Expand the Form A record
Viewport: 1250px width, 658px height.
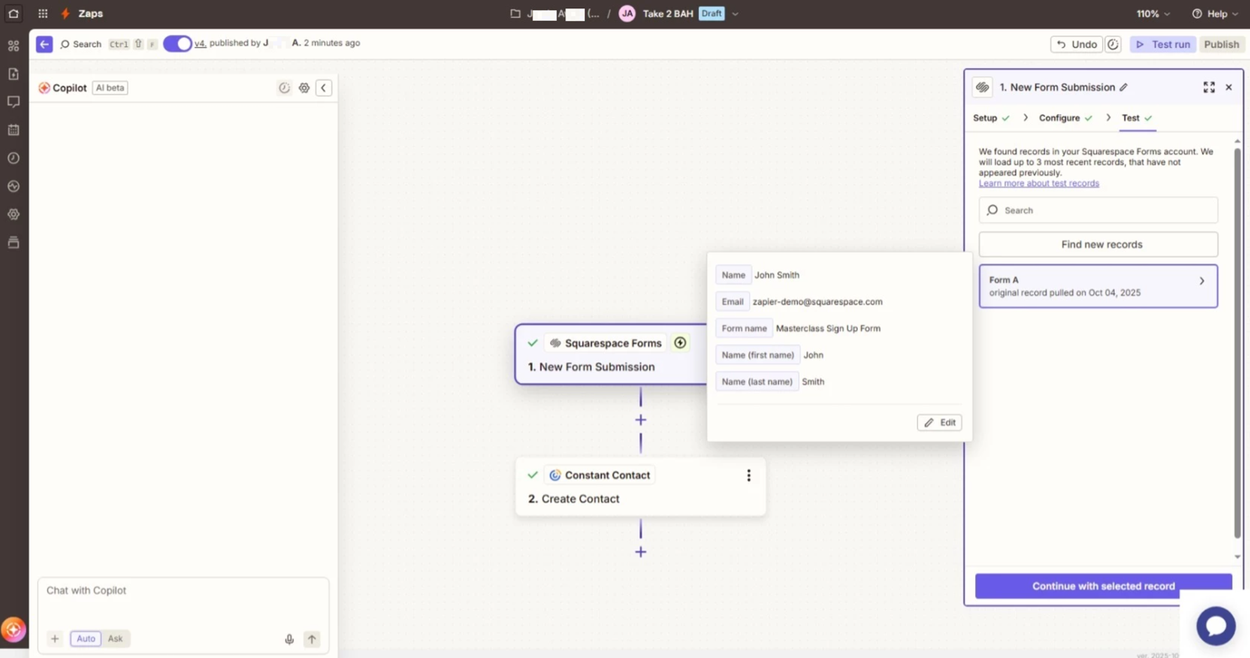[x=1201, y=281]
